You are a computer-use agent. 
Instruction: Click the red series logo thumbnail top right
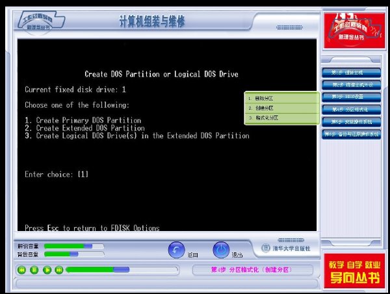coord(354,31)
